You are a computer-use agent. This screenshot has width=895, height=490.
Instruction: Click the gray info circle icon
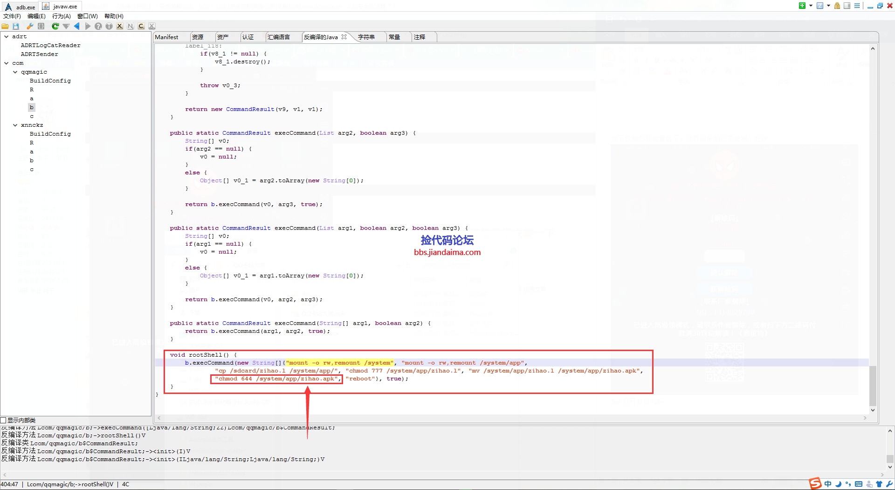tap(109, 27)
